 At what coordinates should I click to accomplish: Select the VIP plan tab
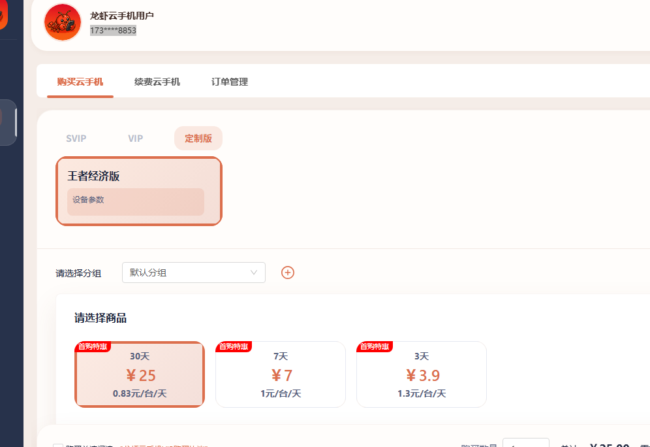coord(136,138)
